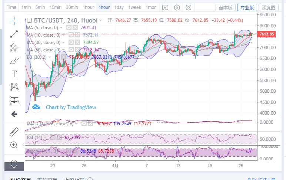Viewport: 286px width, 180px height.
Task: Select the 1day interval
Action: coord(119,7)
